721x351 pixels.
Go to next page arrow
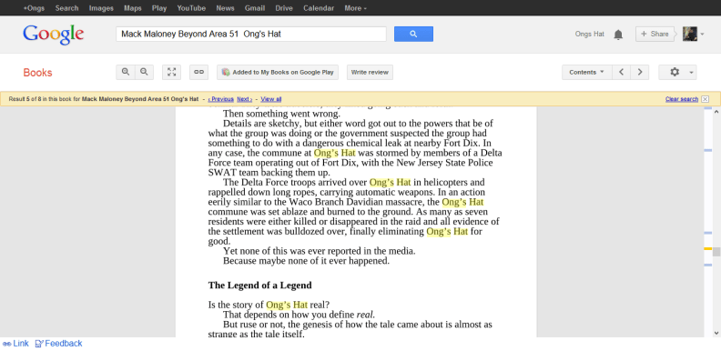(640, 72)
